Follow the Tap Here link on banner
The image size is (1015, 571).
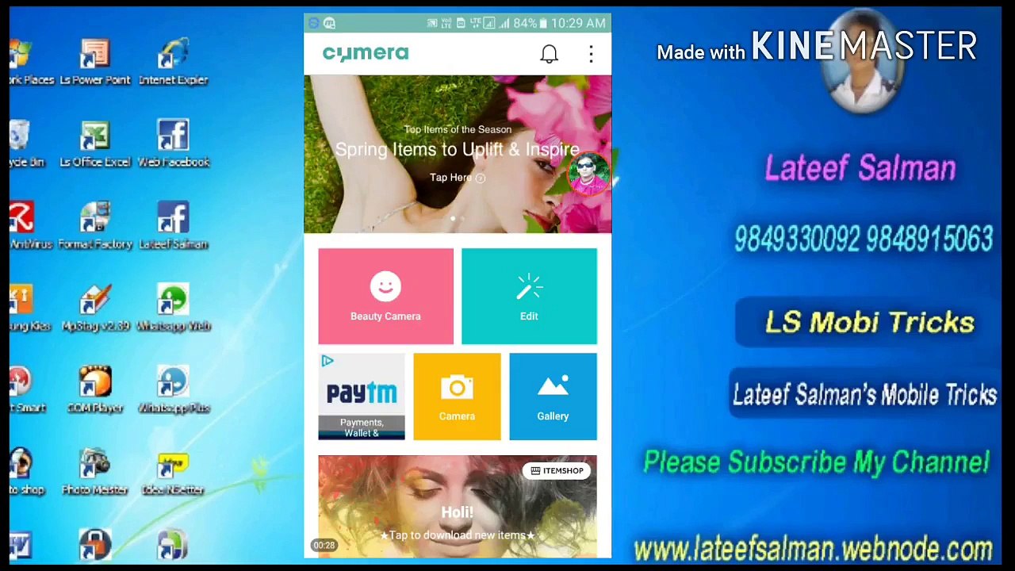(x=457, y=178)
